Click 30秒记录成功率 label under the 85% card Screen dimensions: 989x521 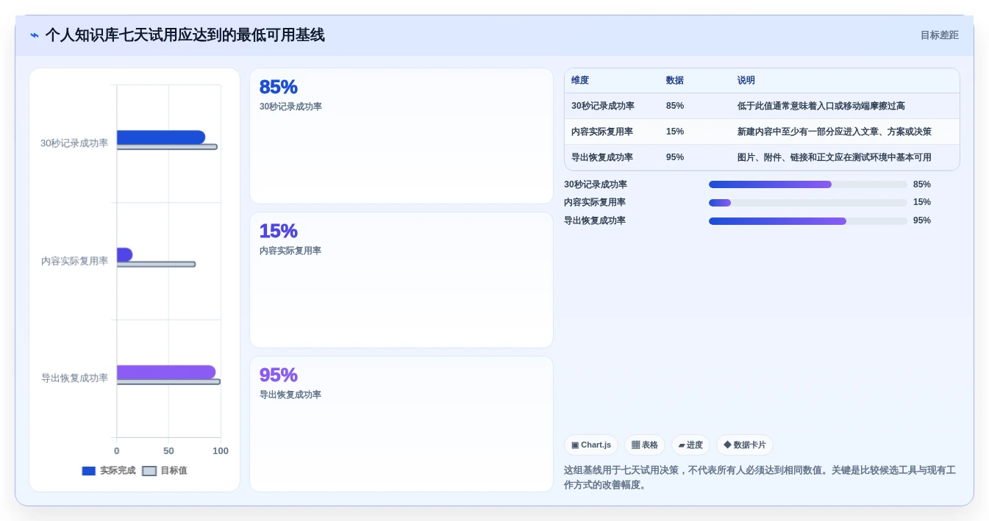point(290,107)
